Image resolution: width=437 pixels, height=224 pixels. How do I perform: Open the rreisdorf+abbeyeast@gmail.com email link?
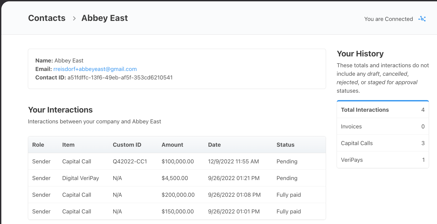[95, 69]
